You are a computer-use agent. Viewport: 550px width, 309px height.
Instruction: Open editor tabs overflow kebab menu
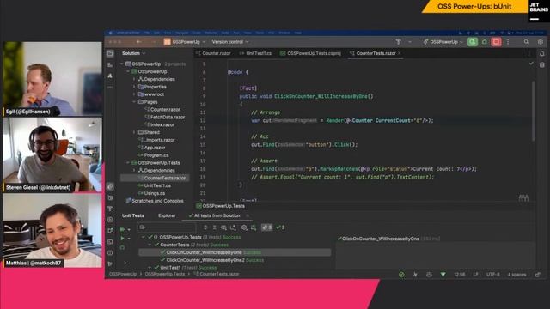(x=529, y=53)
